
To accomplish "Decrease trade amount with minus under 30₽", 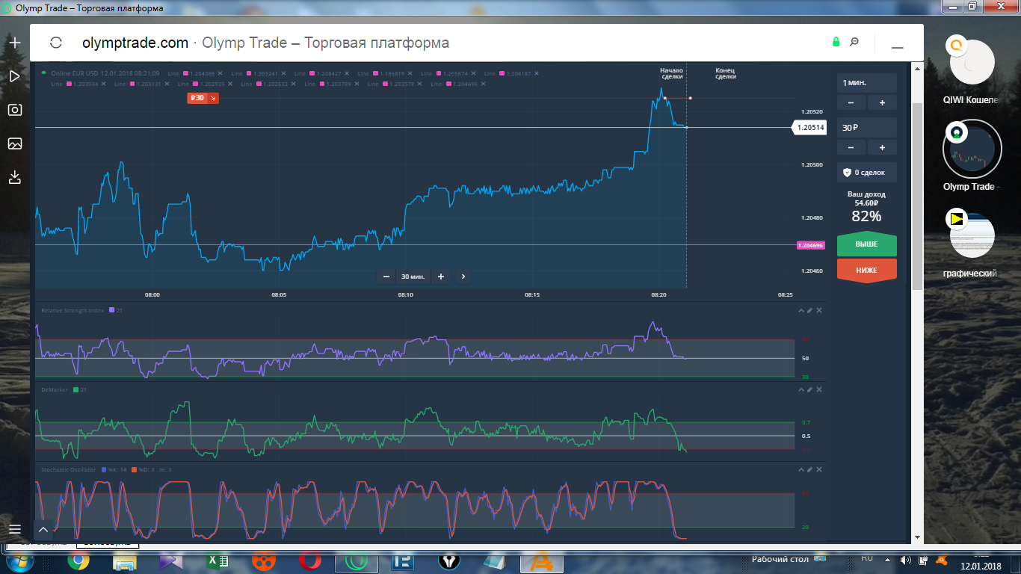I will (x=851, y=147).
